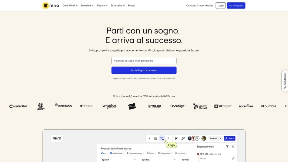Click the frames page icon in board toolbar
288x162 pixels.
coord(155,138)
